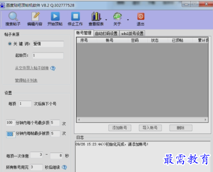Open the 查看报表 chart icon
213x172 pixels.
(x=96, y=16)
